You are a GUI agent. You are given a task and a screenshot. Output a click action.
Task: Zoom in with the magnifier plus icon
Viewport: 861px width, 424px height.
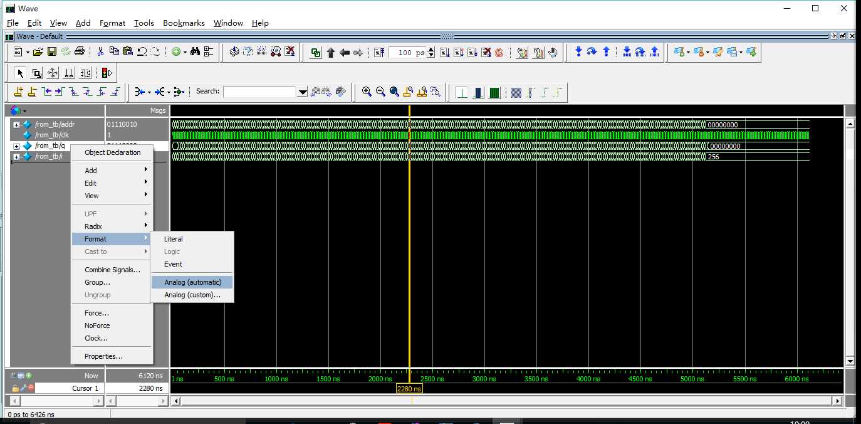pos(367,92)
